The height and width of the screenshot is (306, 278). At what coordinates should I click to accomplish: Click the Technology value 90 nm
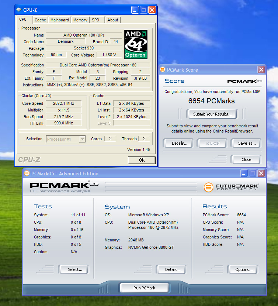coord(56,55)
